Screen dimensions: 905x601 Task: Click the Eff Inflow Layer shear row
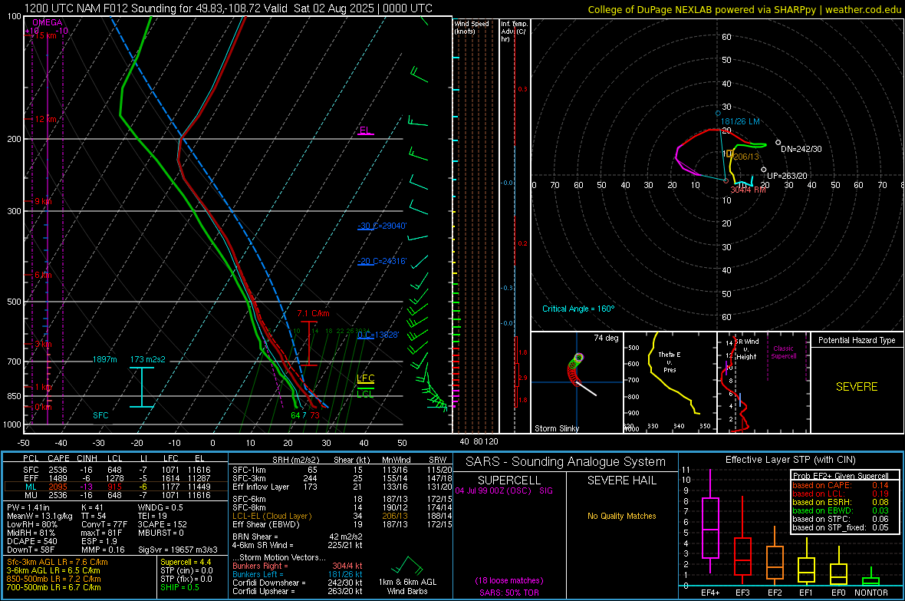[342, 487]
